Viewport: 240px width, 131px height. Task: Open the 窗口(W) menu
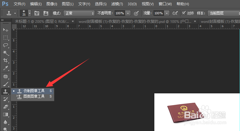tap(165, 4)
